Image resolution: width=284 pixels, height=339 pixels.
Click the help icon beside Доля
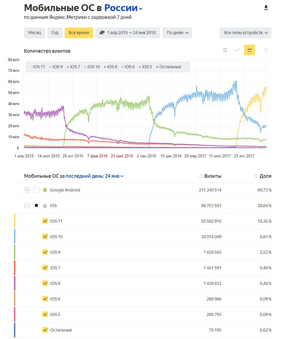point(256,177)
